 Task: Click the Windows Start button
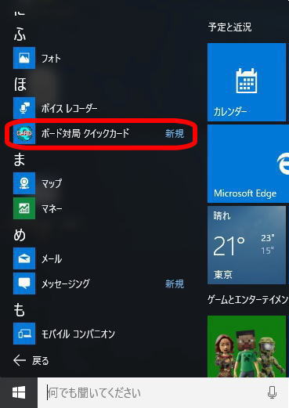(x=19, y=392)
